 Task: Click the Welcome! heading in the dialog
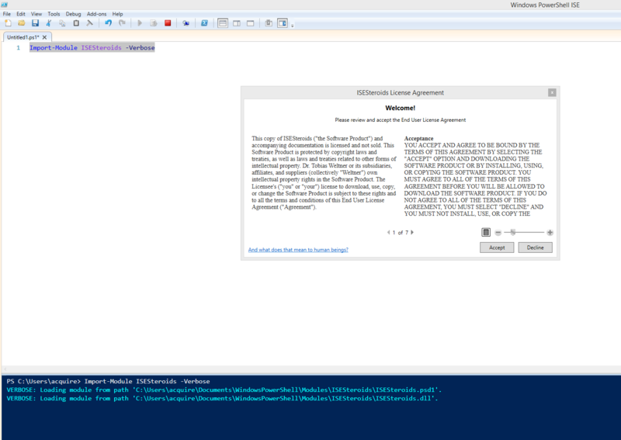pyautogui.click(x=400, y=108)
